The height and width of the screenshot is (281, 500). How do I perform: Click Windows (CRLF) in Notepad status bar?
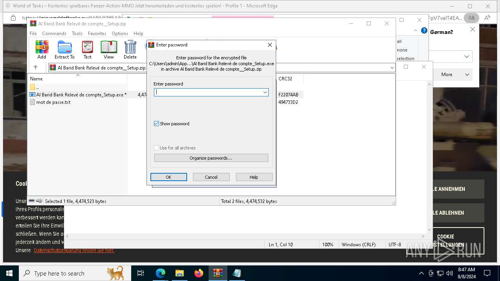(x=359, y=245)
